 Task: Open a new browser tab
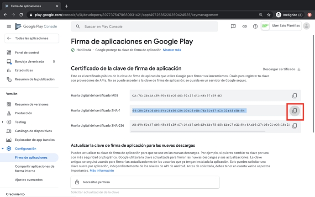coord(66,6)
